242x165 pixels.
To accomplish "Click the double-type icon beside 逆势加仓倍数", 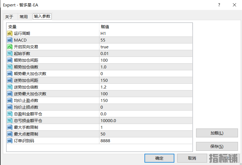I will 10,87.
